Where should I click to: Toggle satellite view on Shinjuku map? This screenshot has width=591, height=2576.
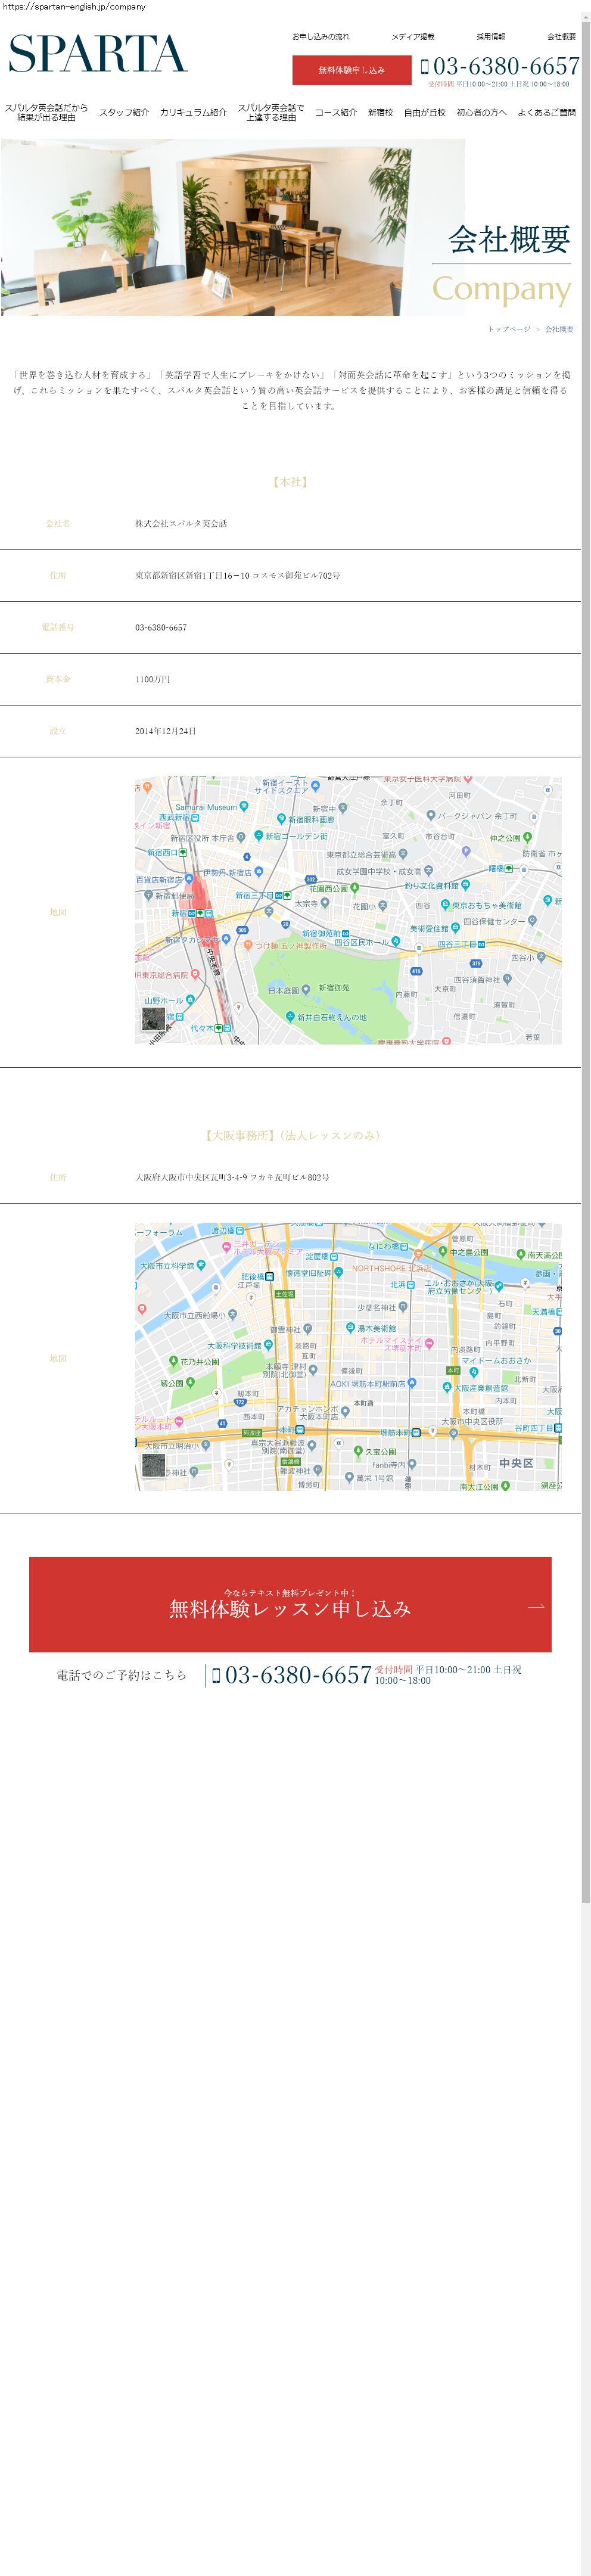coord(153,1019)
